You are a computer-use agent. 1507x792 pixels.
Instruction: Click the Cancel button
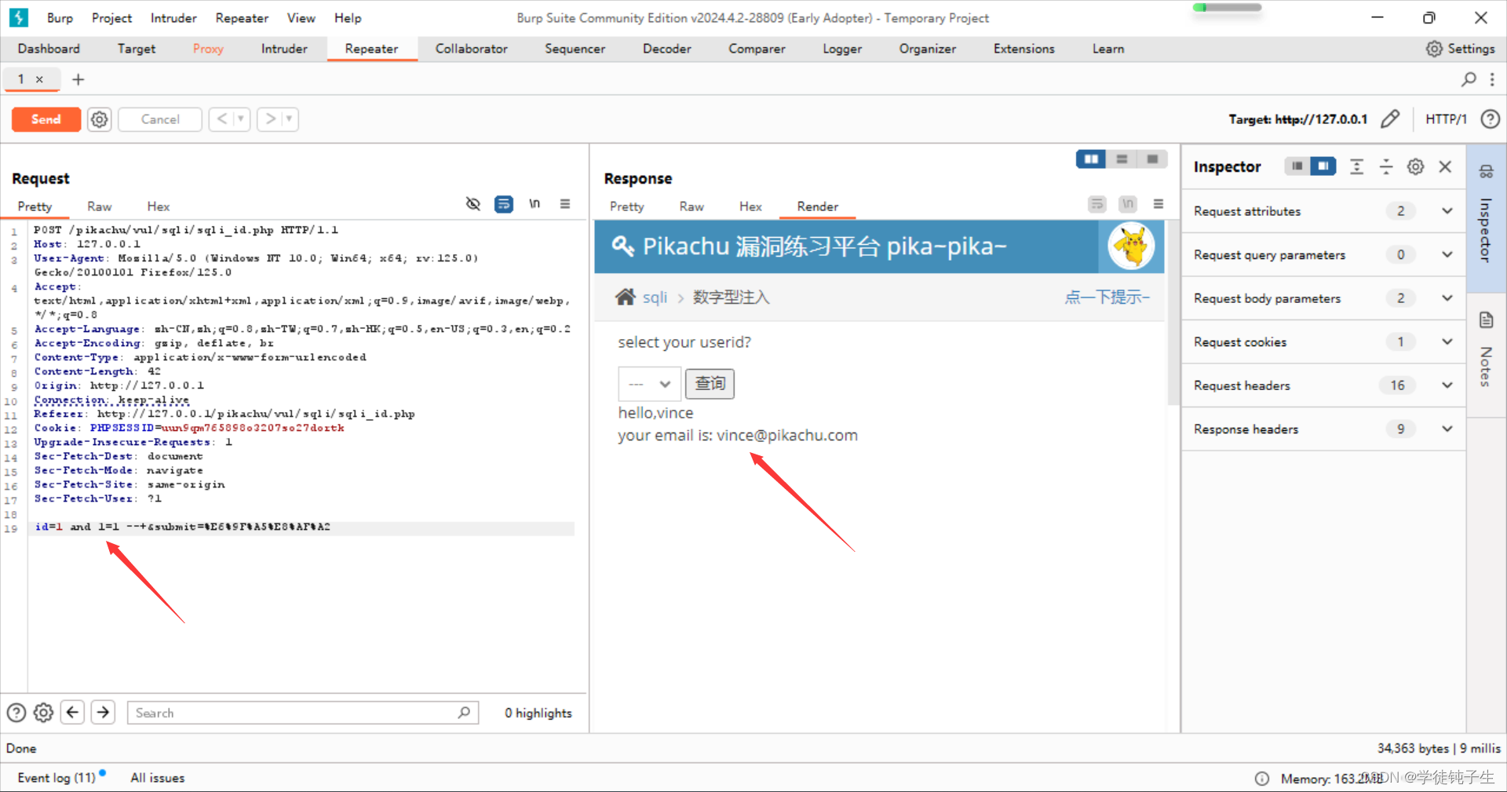[x=160, y=119]
